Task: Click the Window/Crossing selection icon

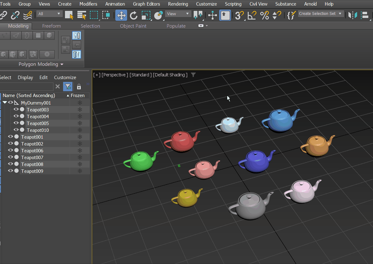Action: pos(106,15)
